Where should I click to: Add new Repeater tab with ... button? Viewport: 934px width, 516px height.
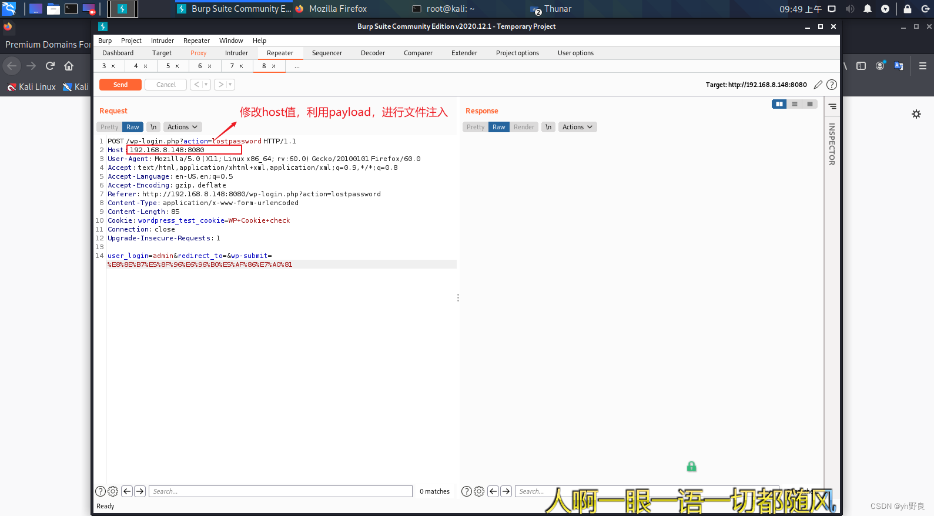click(x=297, y=66)
